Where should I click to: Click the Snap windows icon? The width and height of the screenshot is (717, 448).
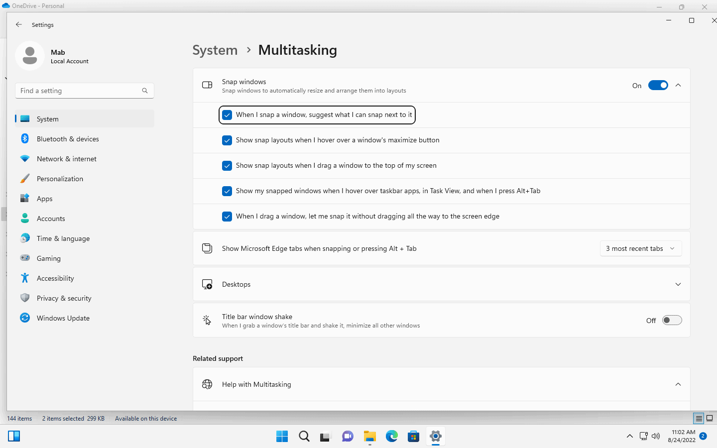tap(207, 85)
